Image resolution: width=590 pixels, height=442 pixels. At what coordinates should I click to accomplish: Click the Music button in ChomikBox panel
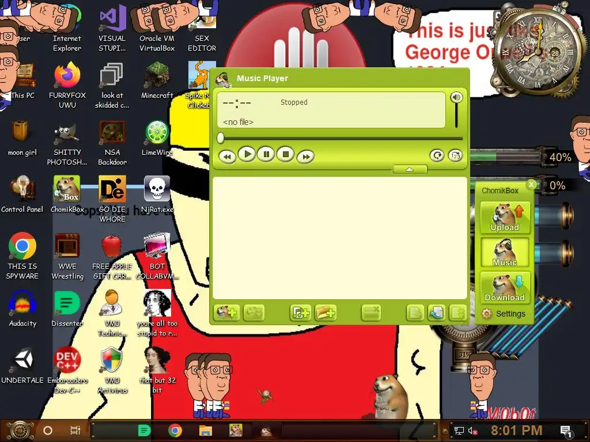click(x=505, y=253)
